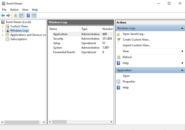Image resolution: width=185 pixels, height=130 pixels.
Task: Select the Application log row
Action: click(81, 34)
